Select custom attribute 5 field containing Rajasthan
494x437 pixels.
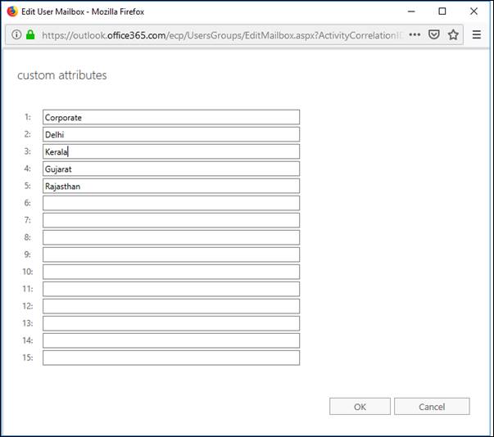(171, 186)
